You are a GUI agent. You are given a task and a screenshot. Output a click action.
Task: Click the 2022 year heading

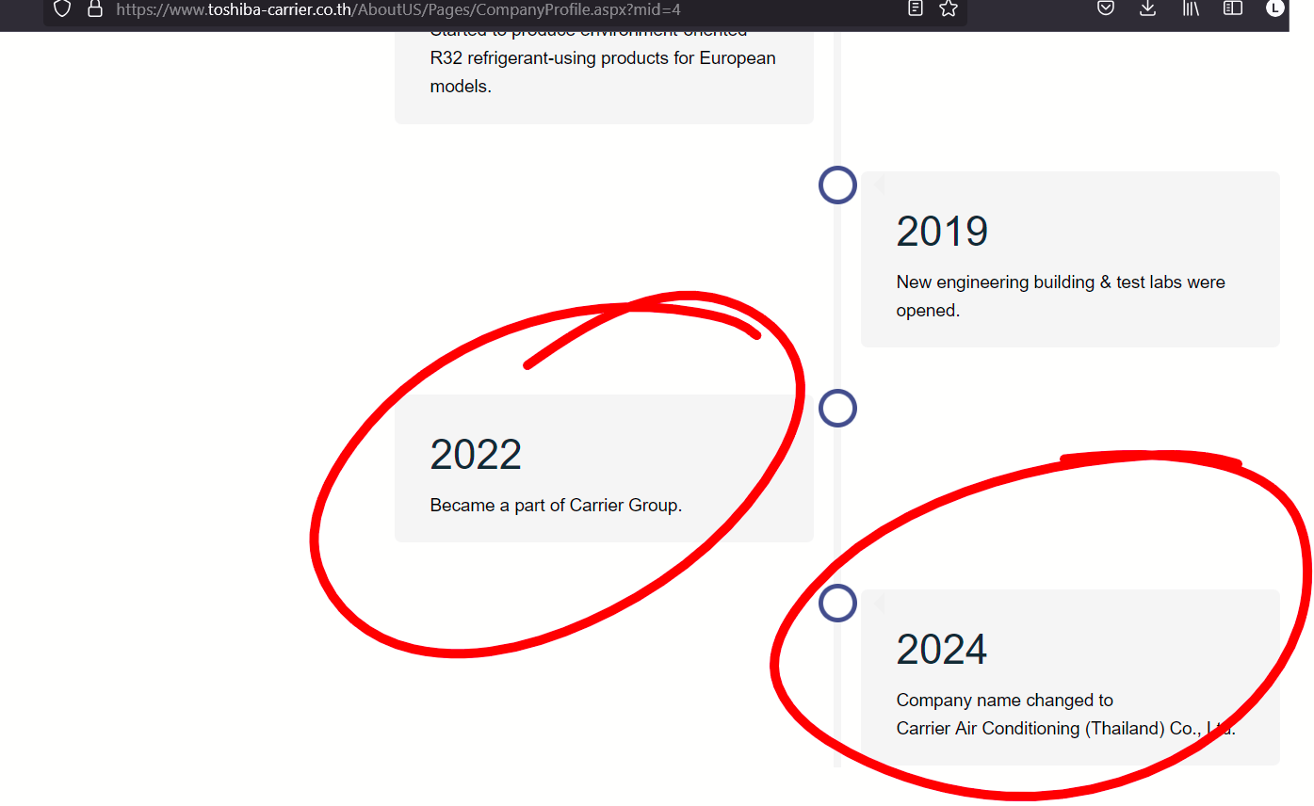[476, 455]
